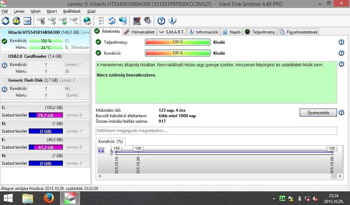This screenshot has height=205, width=350.
Task: Click the send report email toolbar icon
Action: (112, 21)
